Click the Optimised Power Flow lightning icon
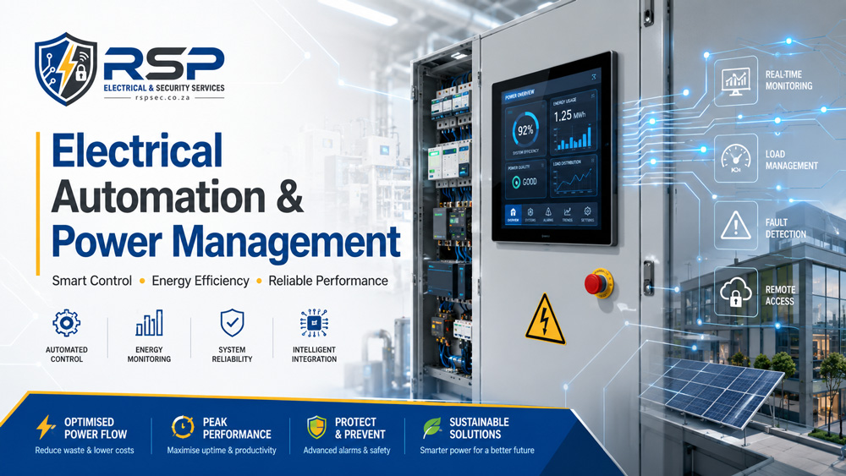 46,427
